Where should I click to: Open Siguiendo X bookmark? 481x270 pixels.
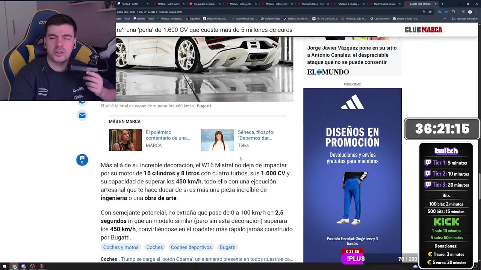point(192,19)
